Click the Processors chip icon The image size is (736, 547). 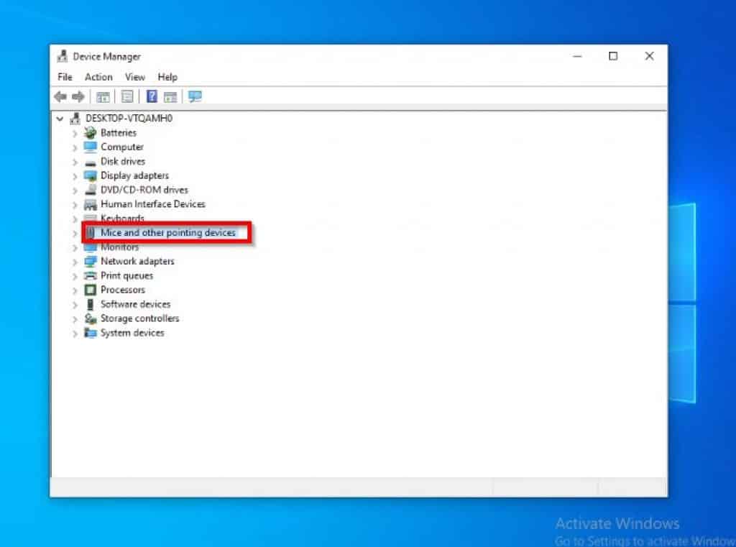click(90, 290)
